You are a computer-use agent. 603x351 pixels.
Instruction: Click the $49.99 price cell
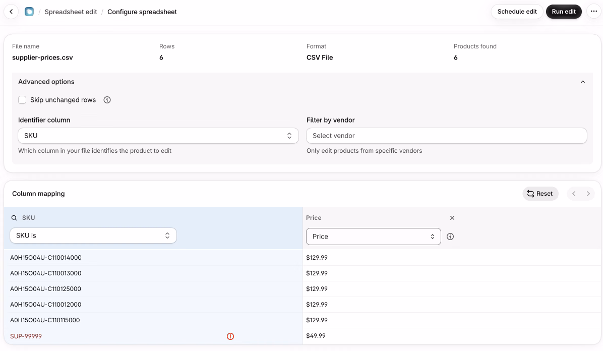(316, 336)
